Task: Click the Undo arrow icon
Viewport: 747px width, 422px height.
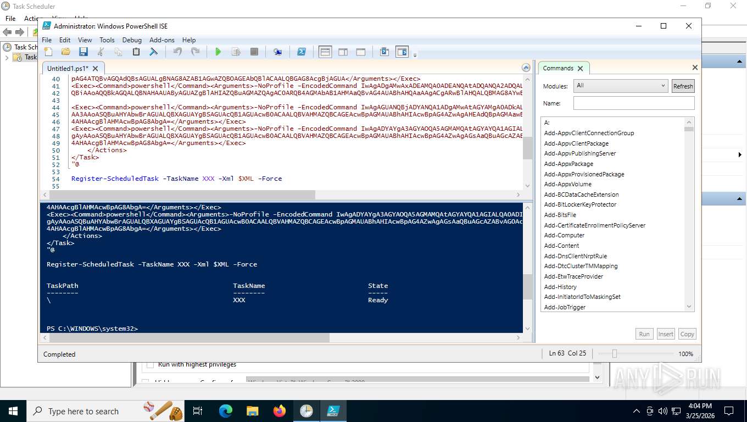Action: [x=177, y=52]
